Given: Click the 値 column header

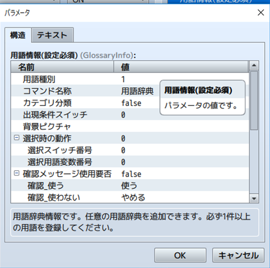Looking at the screenshot, I should click(181, 67).
